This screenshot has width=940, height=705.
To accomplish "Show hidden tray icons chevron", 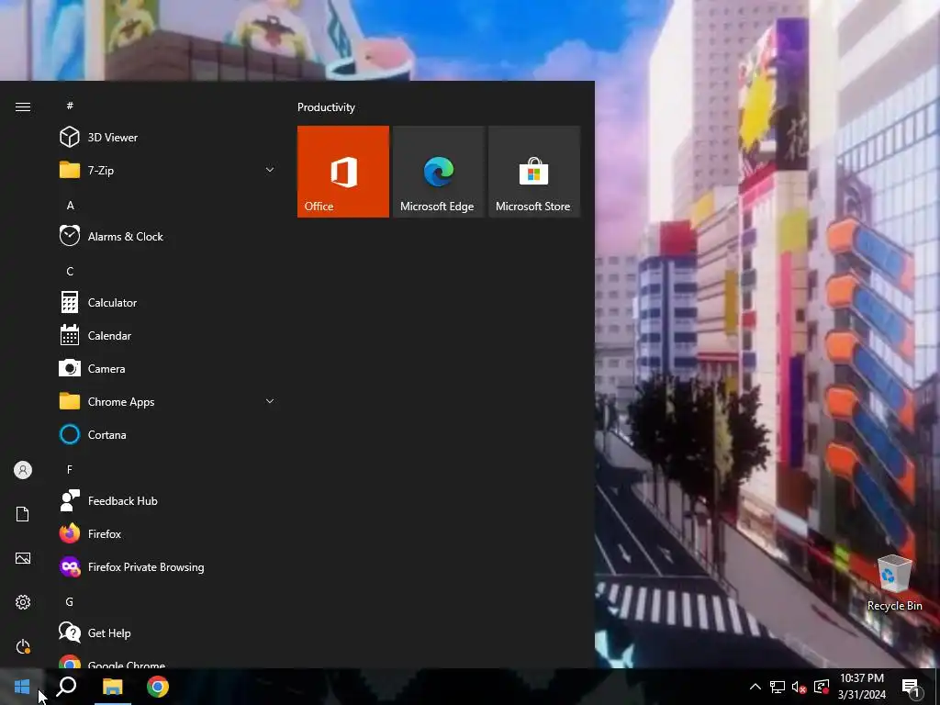I will point(755,687).
